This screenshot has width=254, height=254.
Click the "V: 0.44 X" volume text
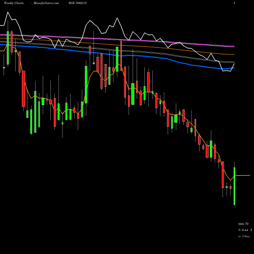coord(245,230)
